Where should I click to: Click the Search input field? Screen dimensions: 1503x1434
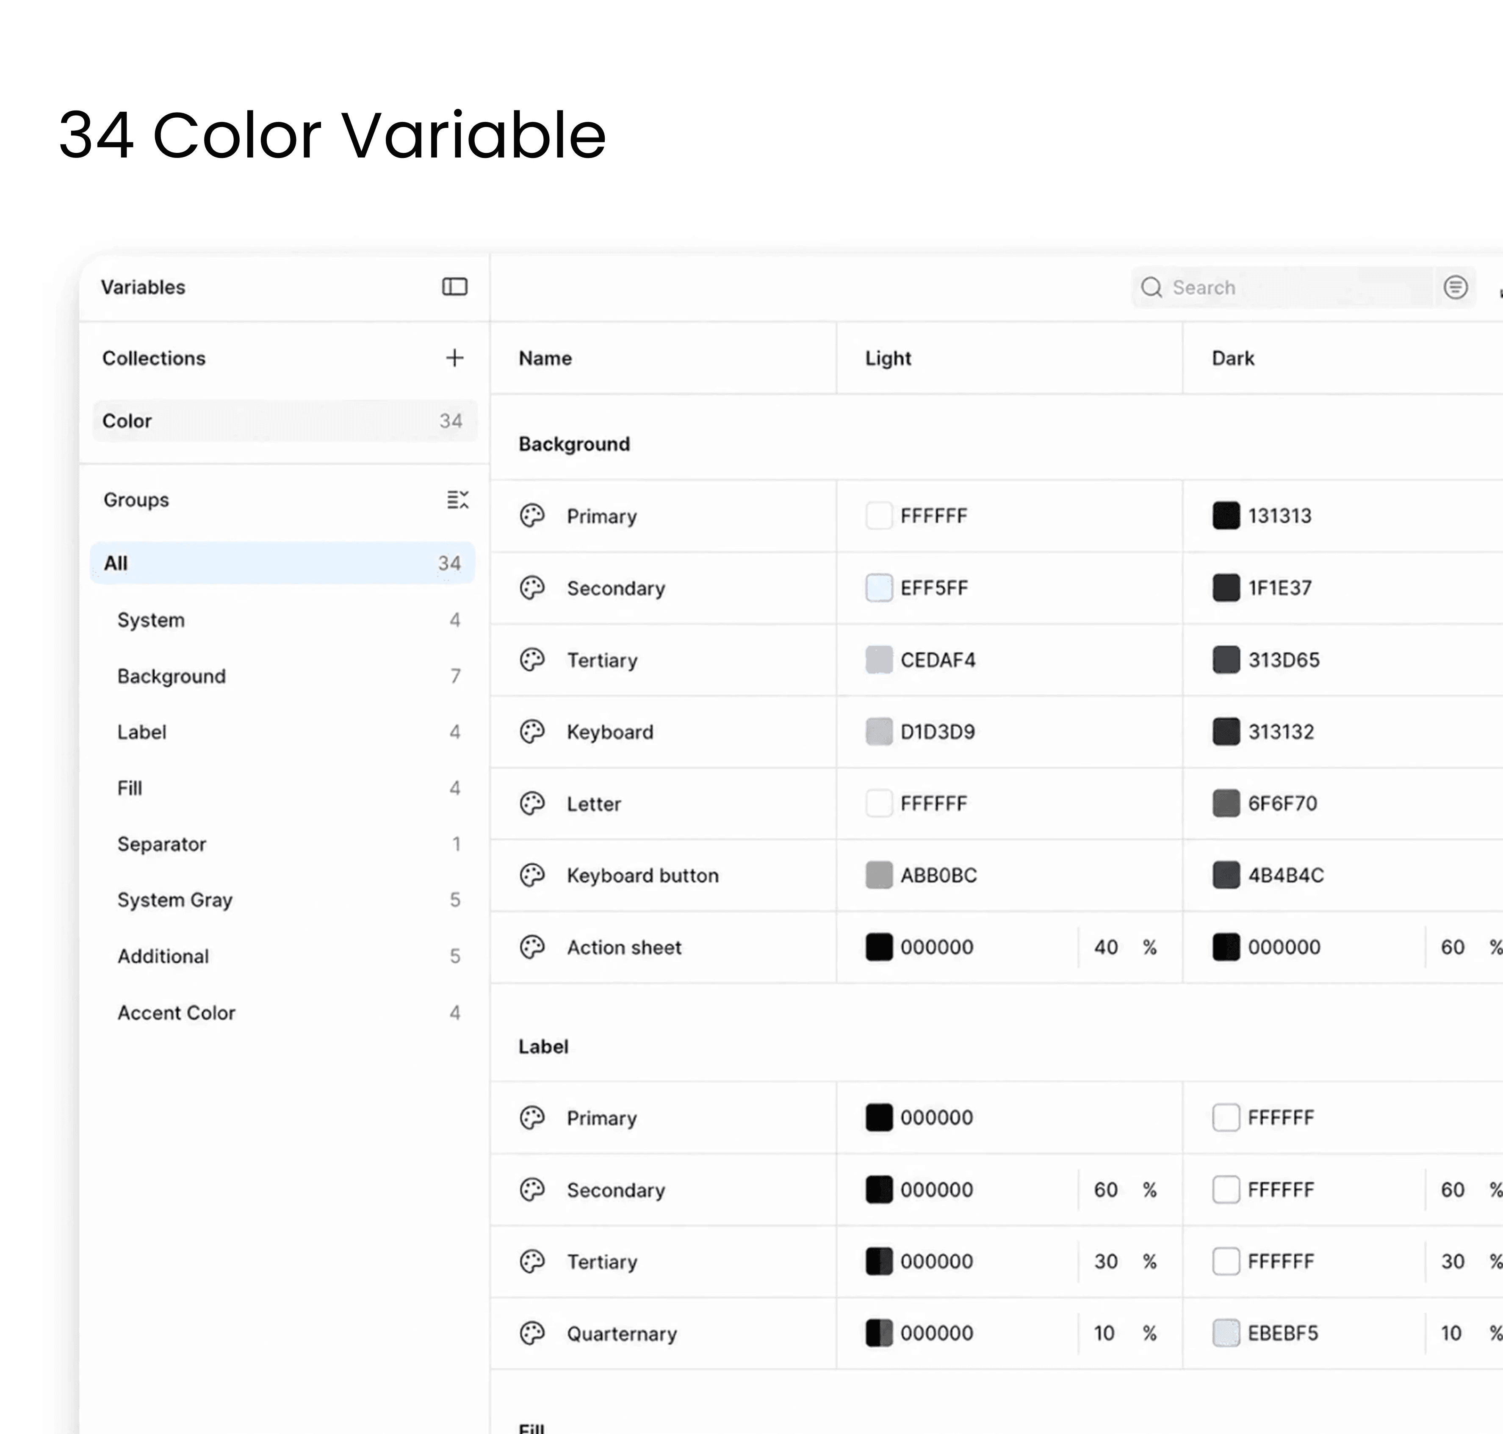pos(1282,287)
